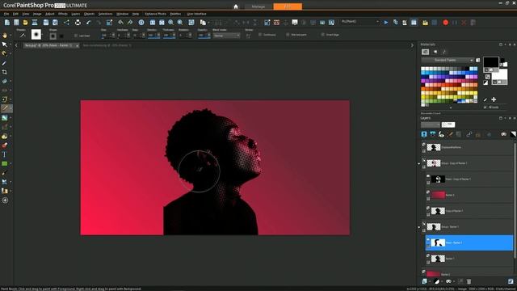Click the Print icon
The image size is (517, 291).
tap(78, 23)
